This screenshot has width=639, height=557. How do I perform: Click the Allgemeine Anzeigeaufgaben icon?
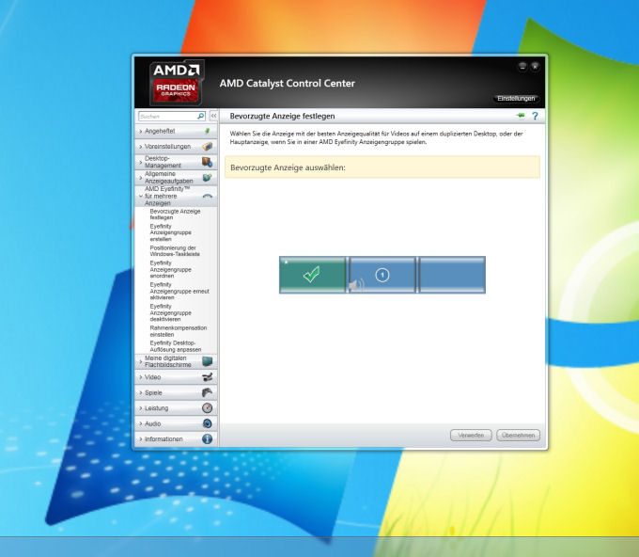point(207,178)
